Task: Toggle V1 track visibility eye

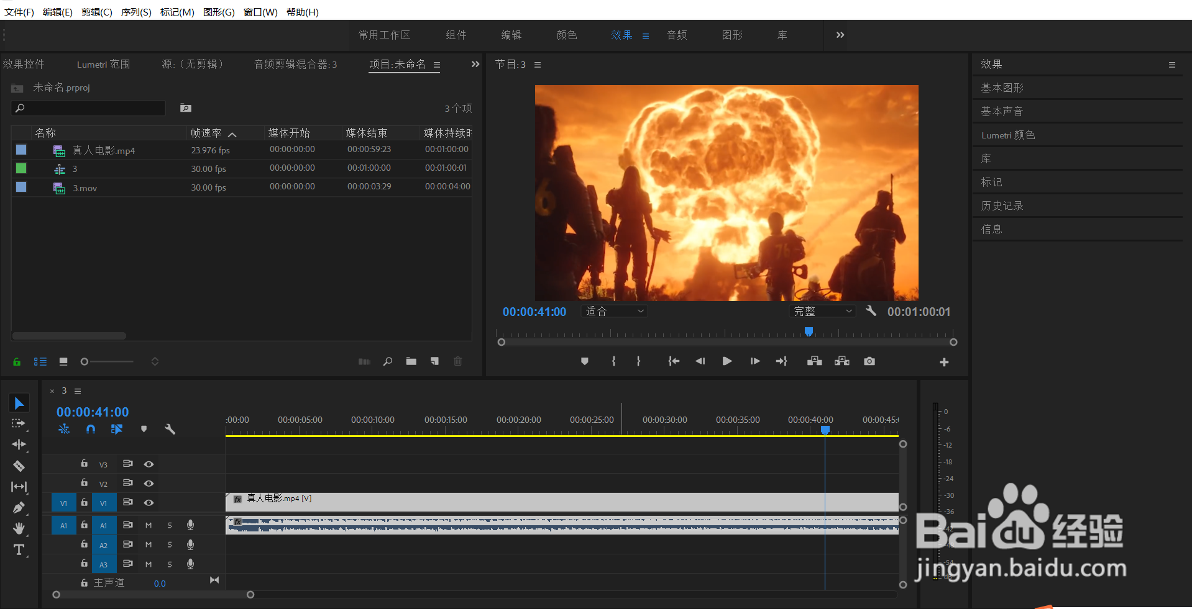Action: point(149,503)
